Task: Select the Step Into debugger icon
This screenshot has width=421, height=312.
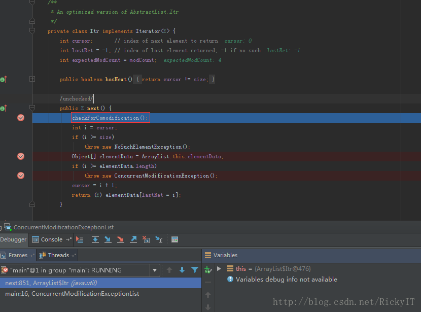Action: (107, 239)
